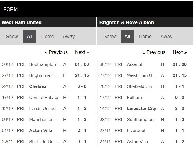Open Fulham 0 - 0 match
The height and width of the screenshot is (147, 194).
click(x=134, y=98)
